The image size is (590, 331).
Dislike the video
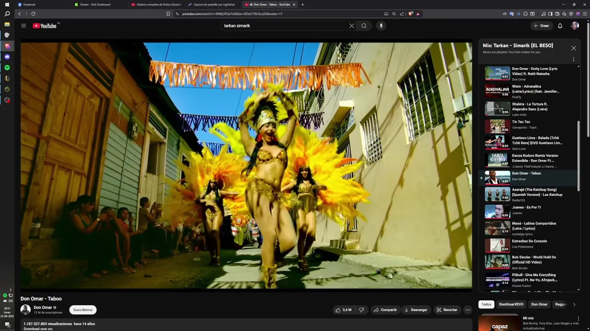pos(362,310)
